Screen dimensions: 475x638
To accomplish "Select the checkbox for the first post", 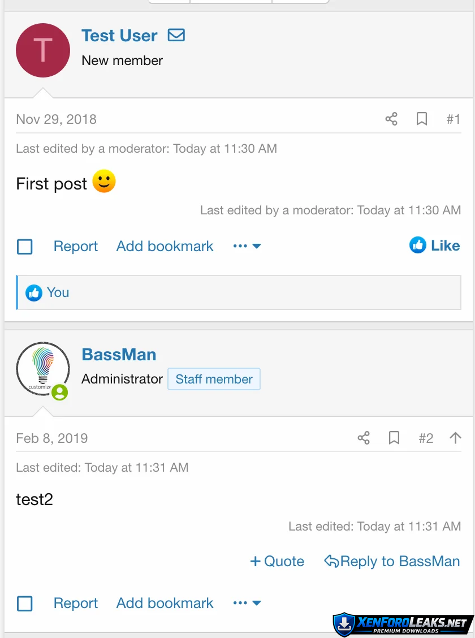I will point(25,247).
